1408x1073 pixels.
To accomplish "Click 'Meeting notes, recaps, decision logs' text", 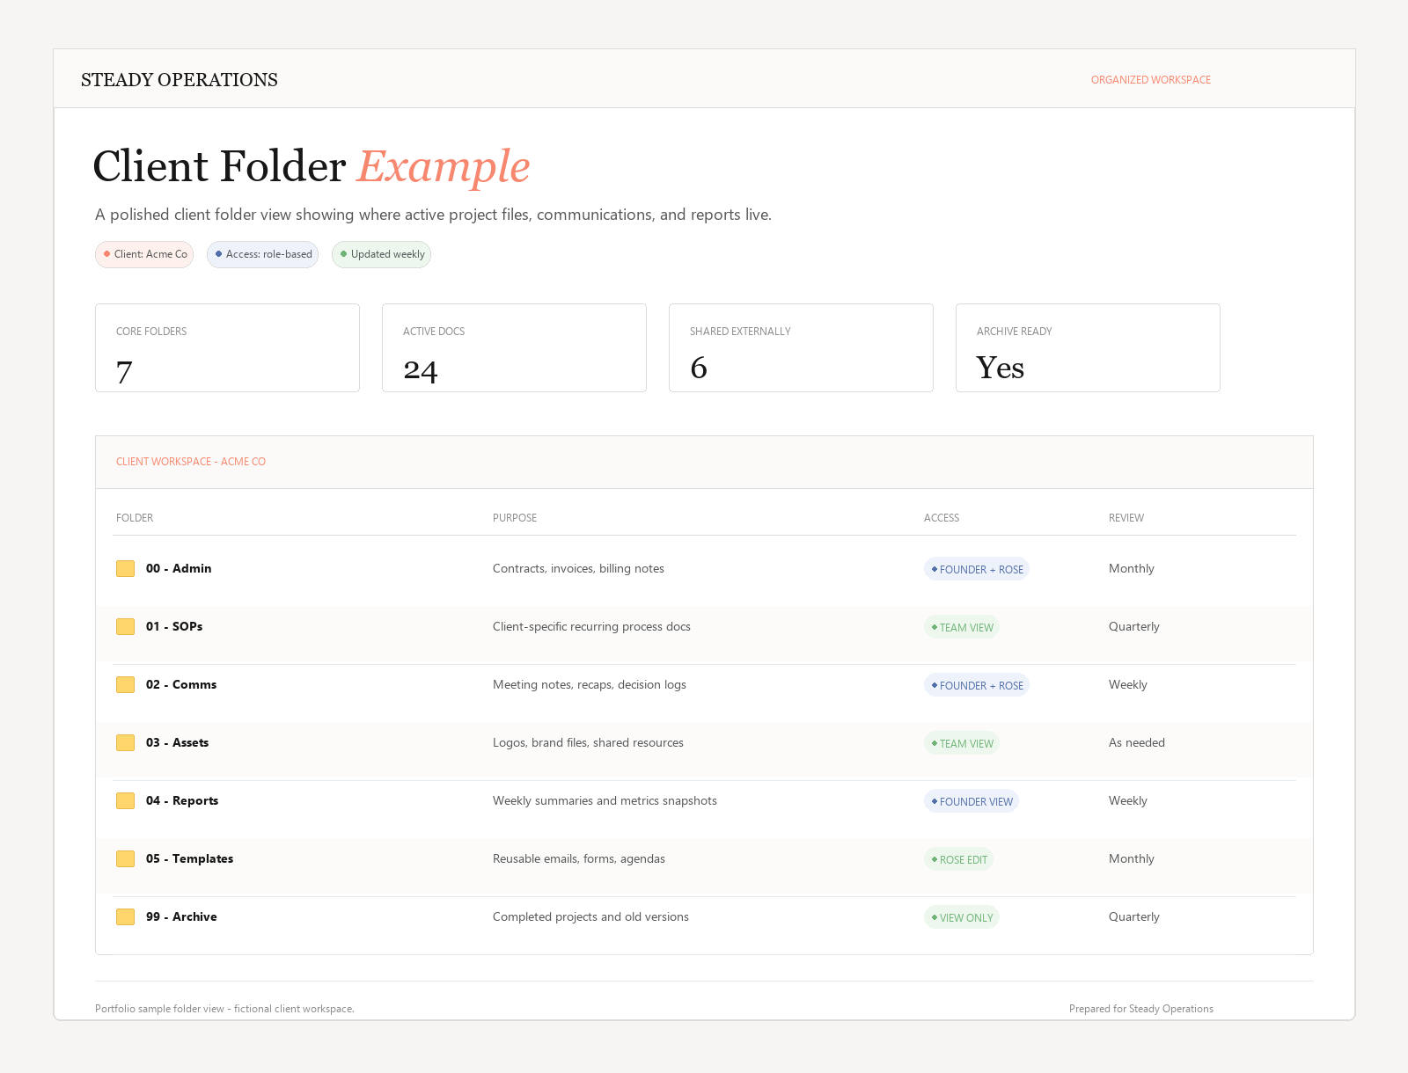I will click(x=590, y=685).
